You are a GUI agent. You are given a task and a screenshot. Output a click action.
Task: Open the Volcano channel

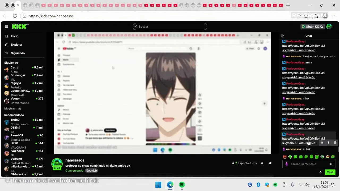[24, 161]
